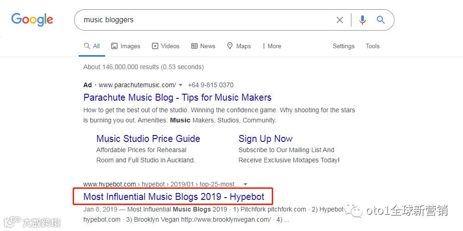
Task: Open search Settings
Action: pos(344,46)
